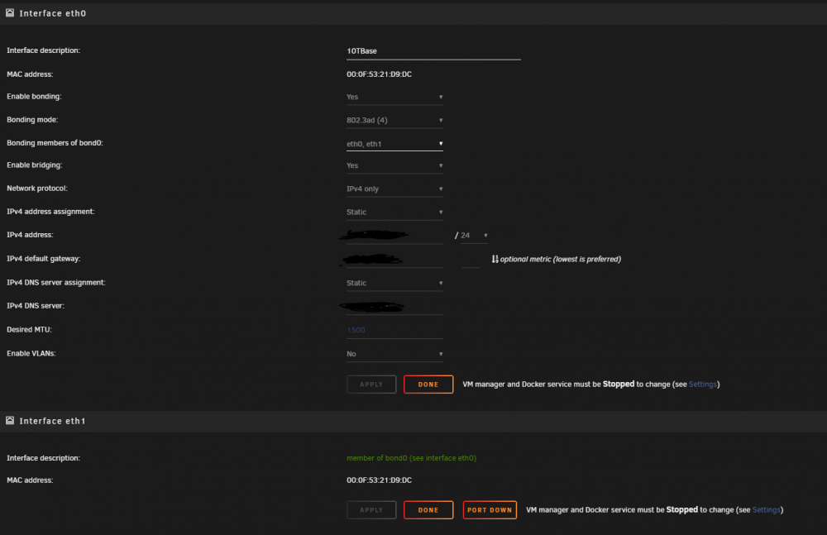Open the Enable VLANs dropdown
The height and width of the screenshot is (535, 827).
[394, 354]
